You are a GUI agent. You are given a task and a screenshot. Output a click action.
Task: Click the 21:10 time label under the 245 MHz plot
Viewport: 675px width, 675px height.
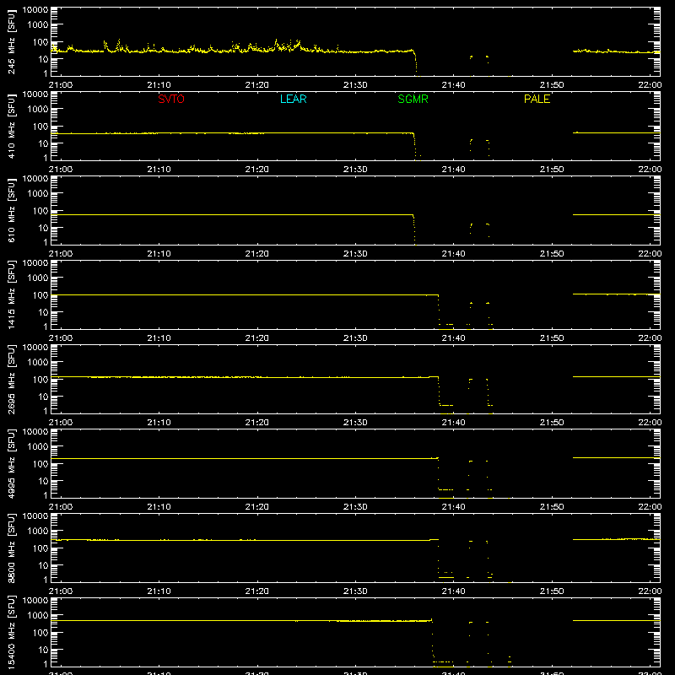pyautogui.click(x=159, y=85)
